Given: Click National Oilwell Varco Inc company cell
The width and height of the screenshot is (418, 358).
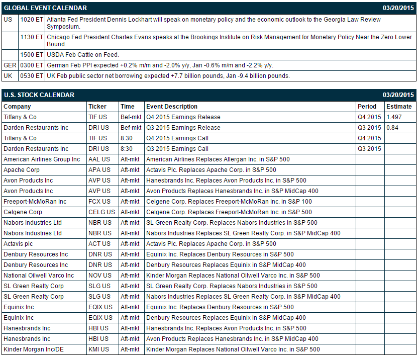Looking at the screenshot, I should [39, 276].
